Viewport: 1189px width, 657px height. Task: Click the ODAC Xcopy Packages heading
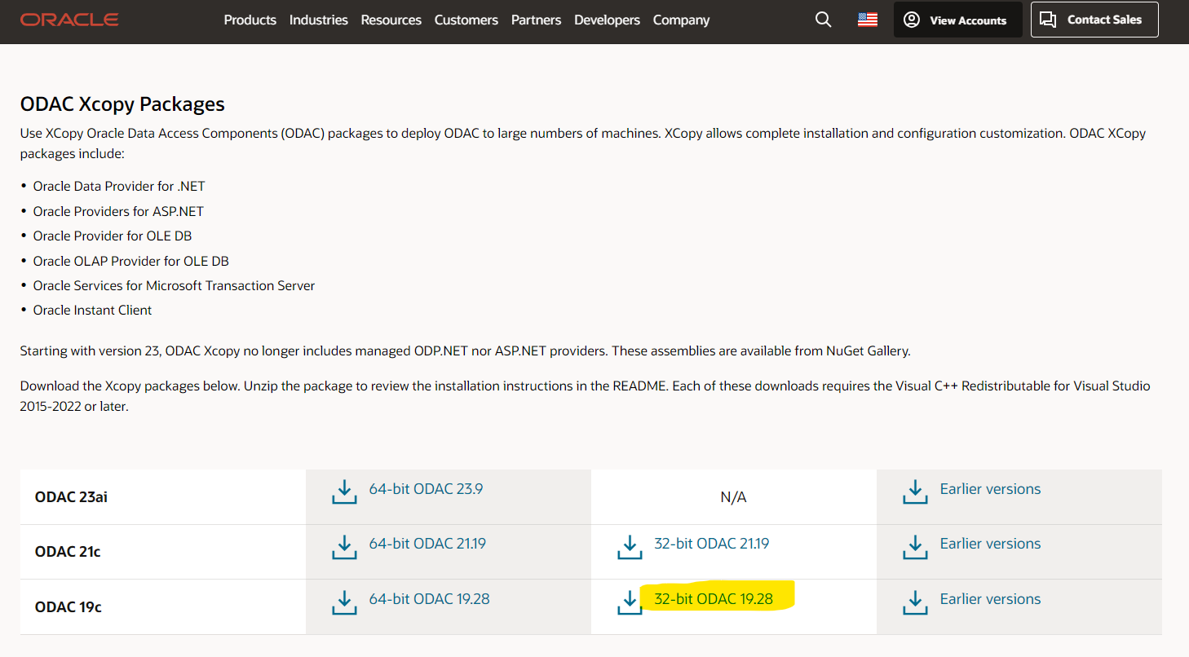122,104
